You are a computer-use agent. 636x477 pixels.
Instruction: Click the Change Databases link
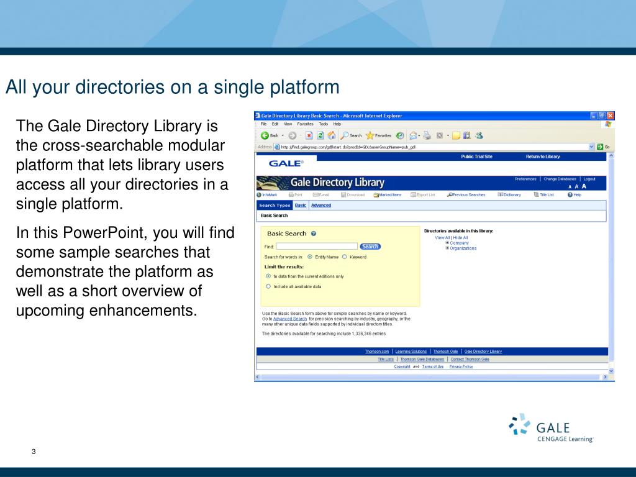coord(560,179)
